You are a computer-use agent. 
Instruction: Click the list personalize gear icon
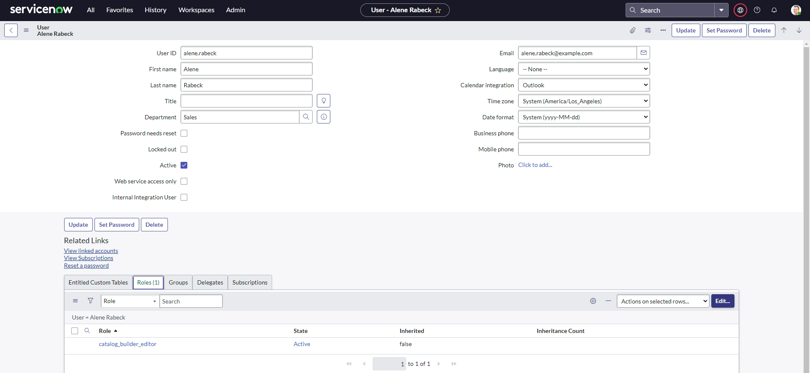pyautogui.click(x=593, y=301)
